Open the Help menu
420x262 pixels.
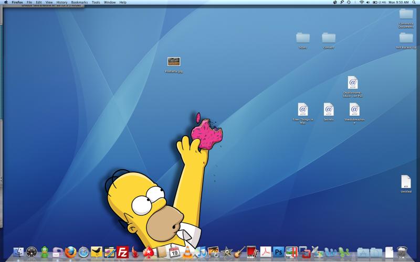click(123, 2)
